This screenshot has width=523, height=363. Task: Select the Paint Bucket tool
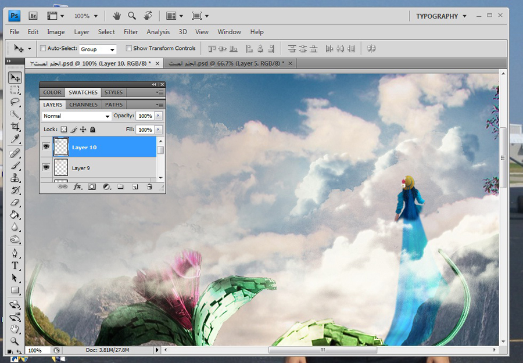(x=15, y=214)
